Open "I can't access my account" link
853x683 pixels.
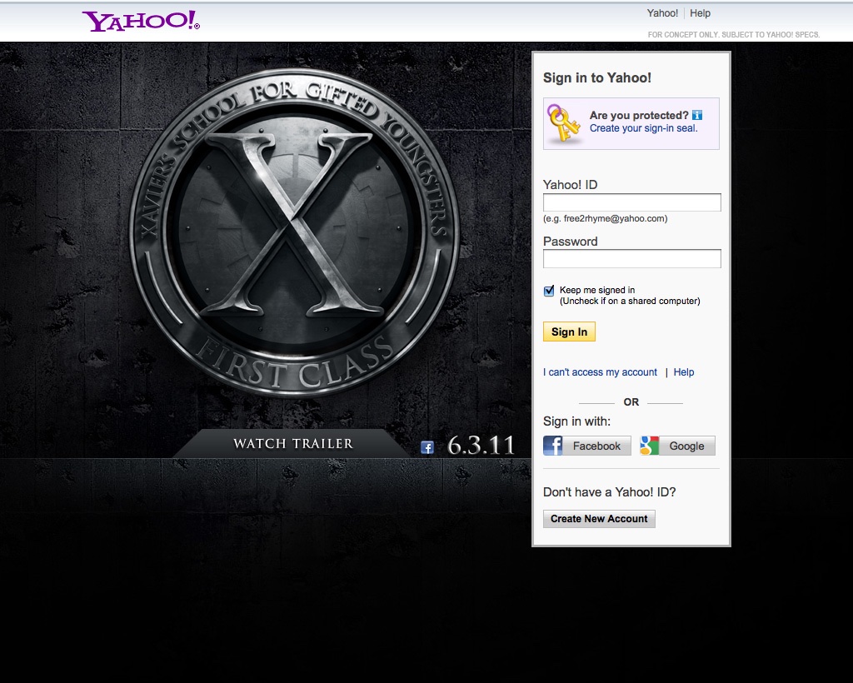point(600,372)
